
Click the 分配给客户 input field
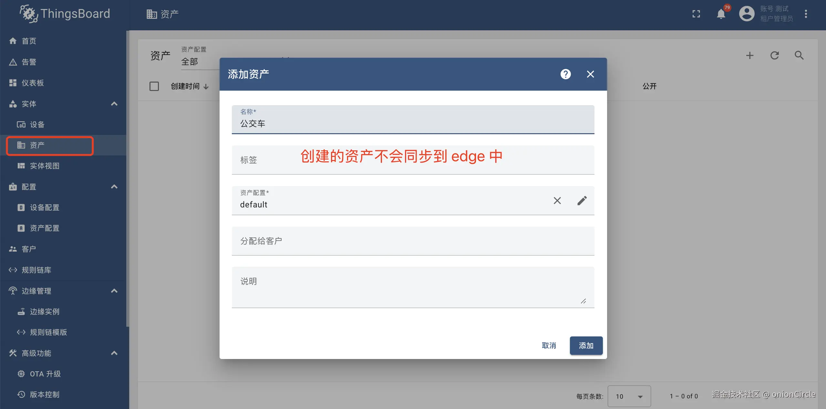[x=413, y=241]
